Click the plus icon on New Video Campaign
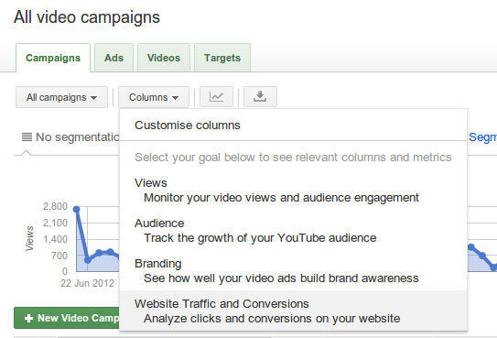This screenshot has height=338, width=497. tap(29, 318)
